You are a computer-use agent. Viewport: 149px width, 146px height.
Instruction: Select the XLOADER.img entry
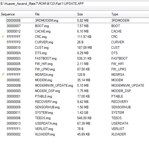click(x=78, y=134)
